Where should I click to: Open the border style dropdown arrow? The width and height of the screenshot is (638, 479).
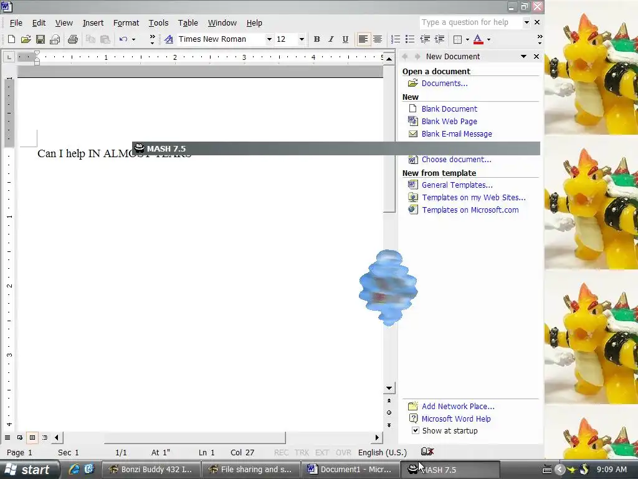(467, 39)
